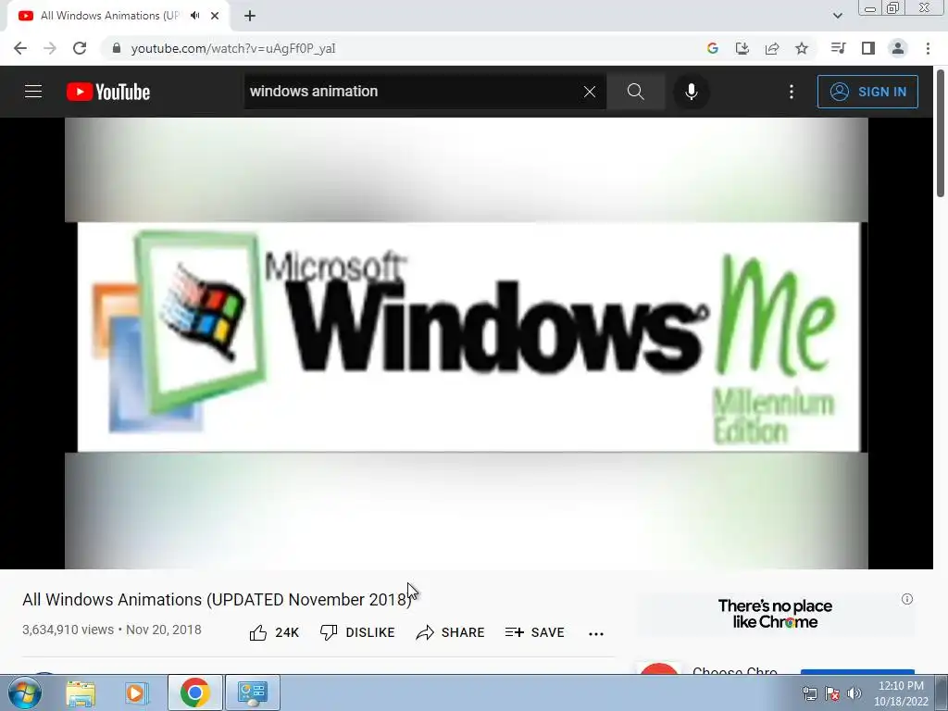Click the Windows Me video player

[467, 343]
